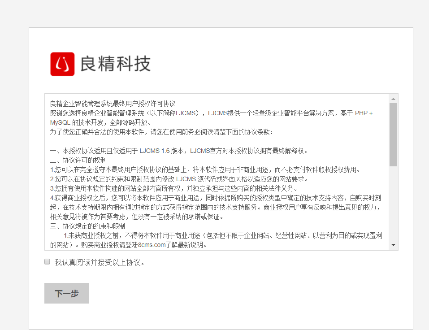
Task: Click item 1.您可以在完全遵守本最终用户授权协议
Action: 205,169
